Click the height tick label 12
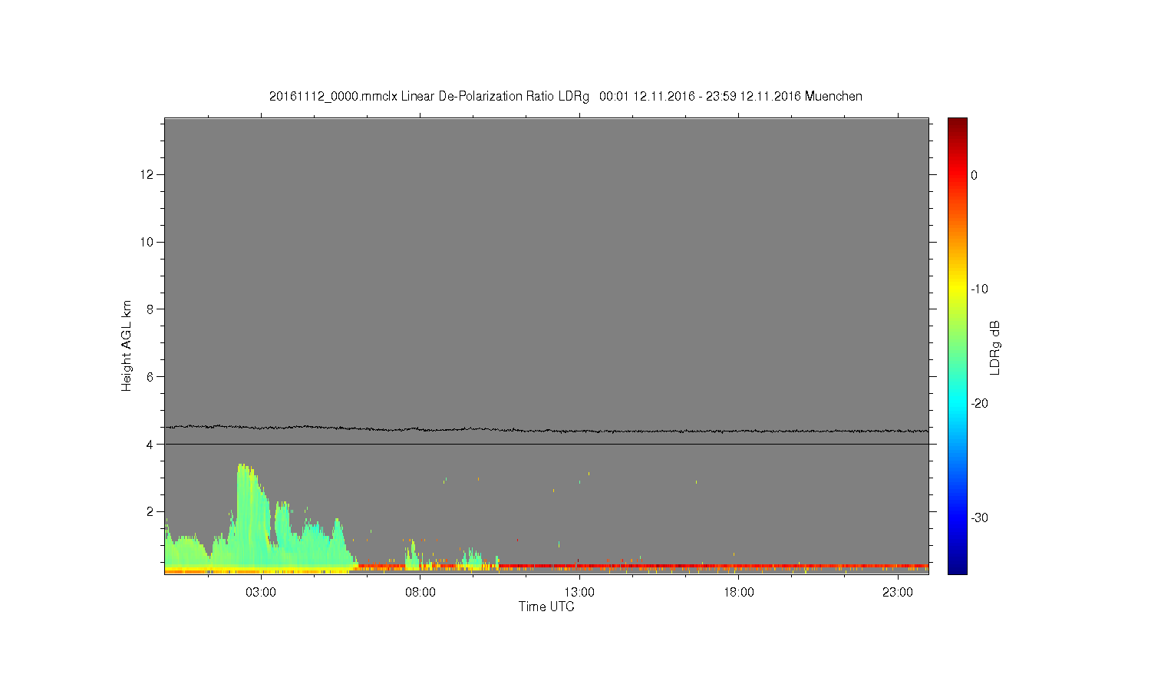This screenshot has height=691, width=1151. 147,174
